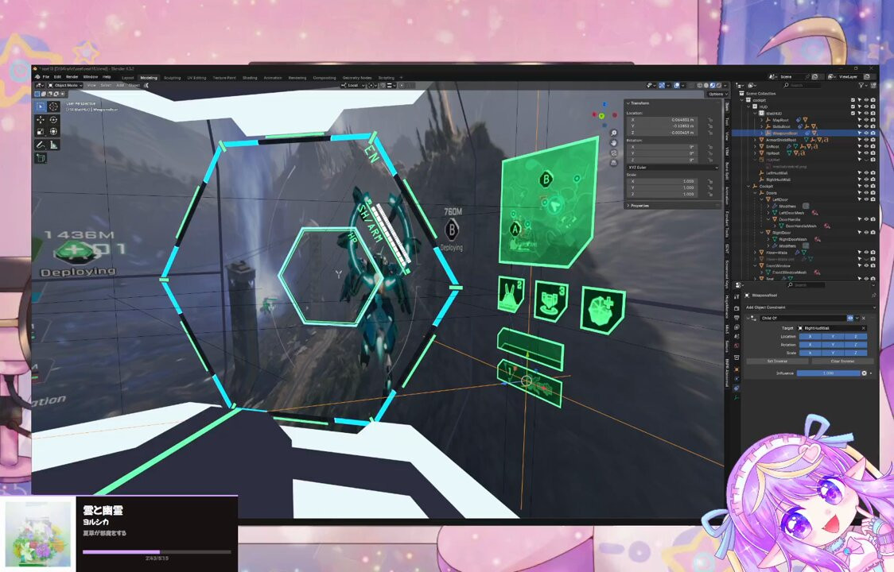Open the File menu
The image size is (894, 572).
pos(46,77)
